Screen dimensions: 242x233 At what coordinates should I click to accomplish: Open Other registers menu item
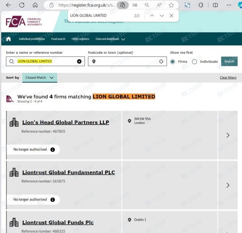tap(81, 39)
